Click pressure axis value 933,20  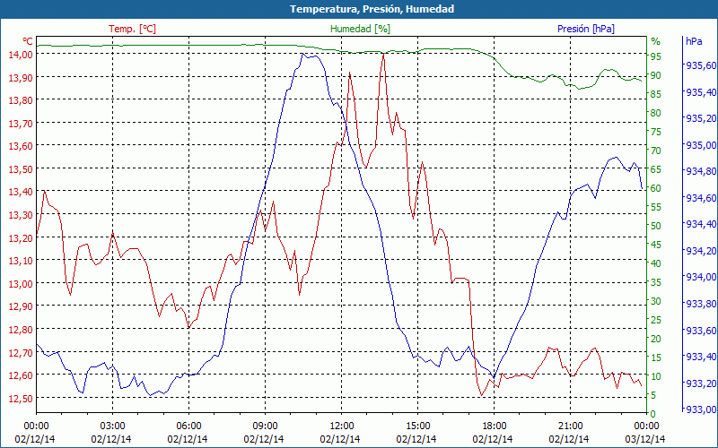pyautogui.click(x=701, y=383)
